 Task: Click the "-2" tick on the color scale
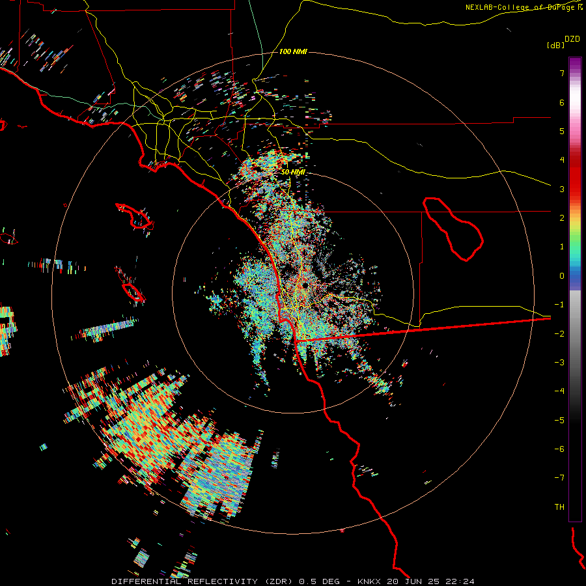pos(559,334)
